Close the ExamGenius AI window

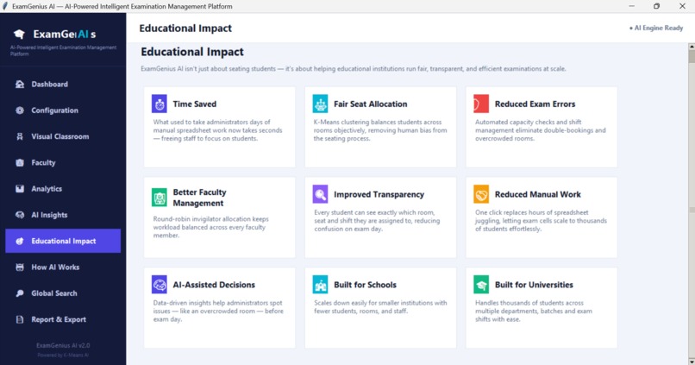[x=682, y=6]
